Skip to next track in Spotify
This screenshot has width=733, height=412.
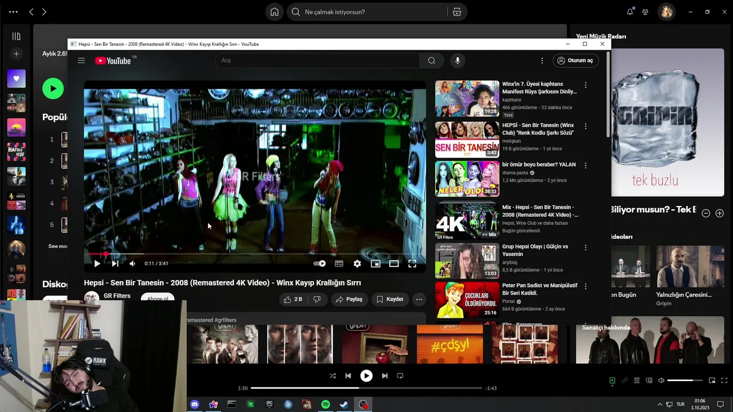(385, 376)
